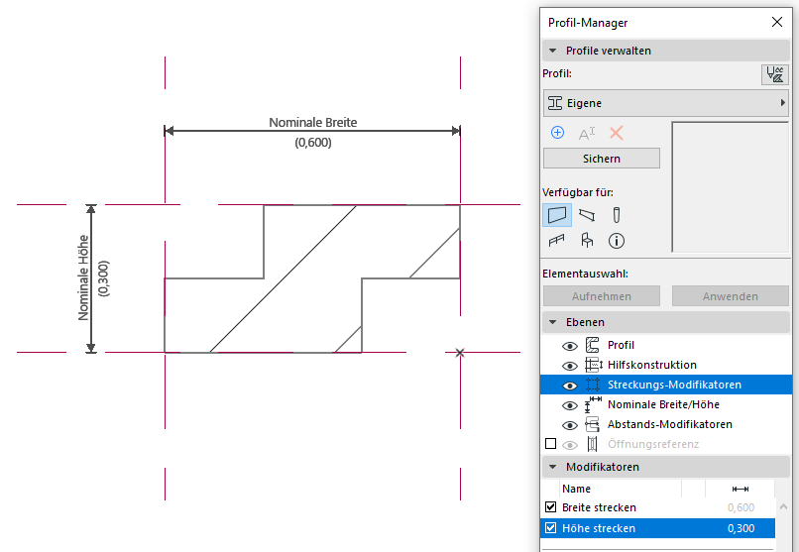Select the Öffnungsreferenz layer name
The height and width of the screenshot is (552, 799).
click(x=652, y=444)
